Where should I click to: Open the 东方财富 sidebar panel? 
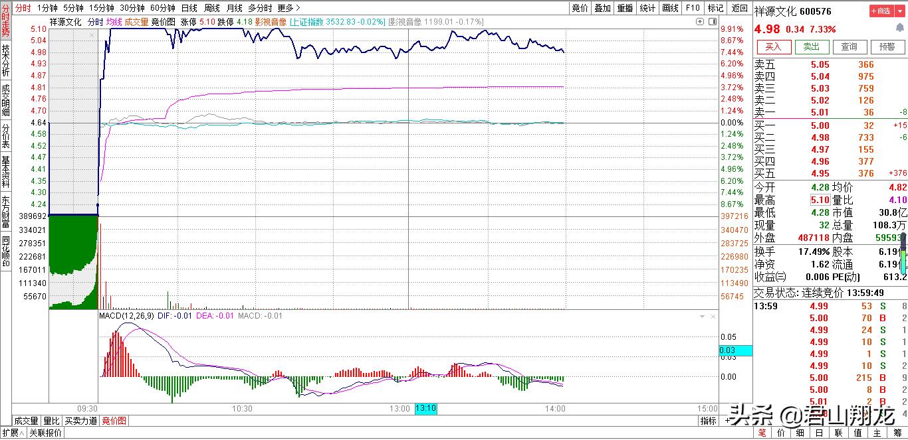click(6, 211)
